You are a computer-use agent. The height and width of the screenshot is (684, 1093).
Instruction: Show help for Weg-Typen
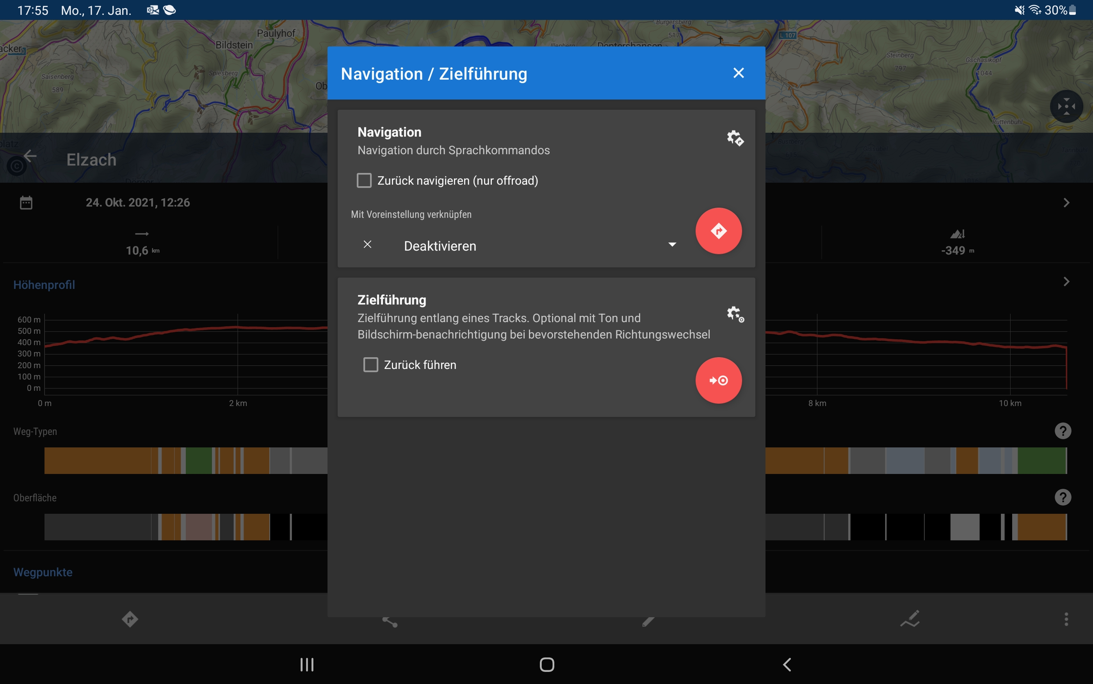click(1063, 431)
